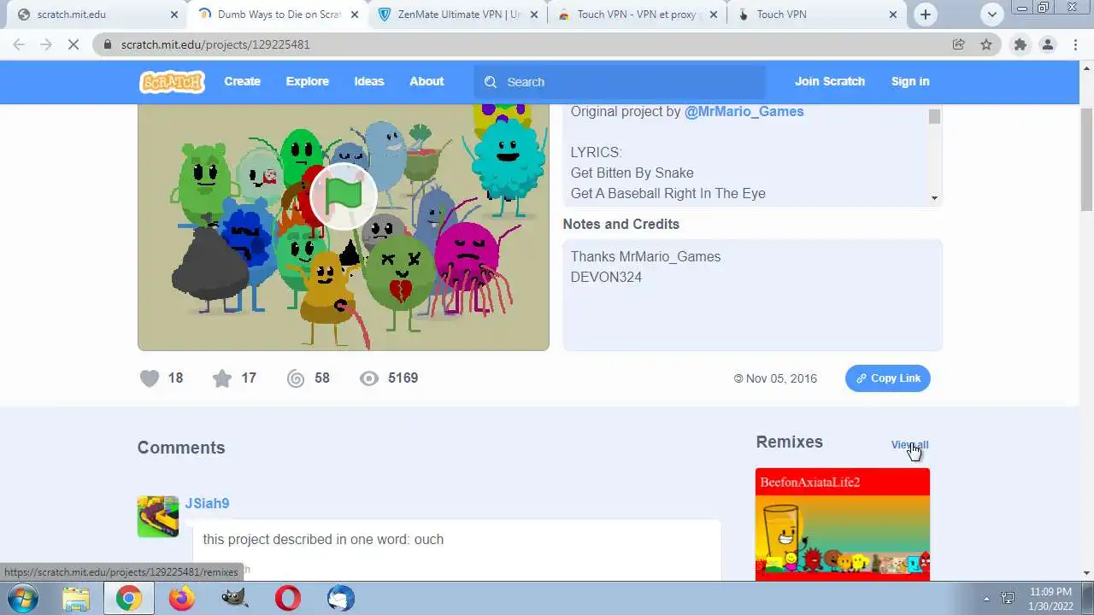The height and width of the screenshot is (615, 1094).
Task: Click the "Notes and Credits" heading
Action: coord(621,224)
